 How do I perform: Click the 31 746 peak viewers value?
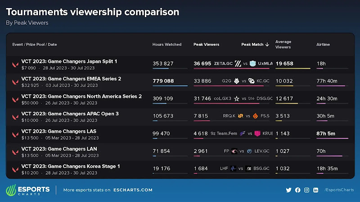(202, 98)
